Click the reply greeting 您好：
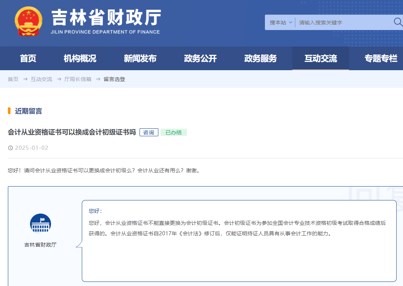403x286 pixels. pyautogui.click(x=95, y=211)
